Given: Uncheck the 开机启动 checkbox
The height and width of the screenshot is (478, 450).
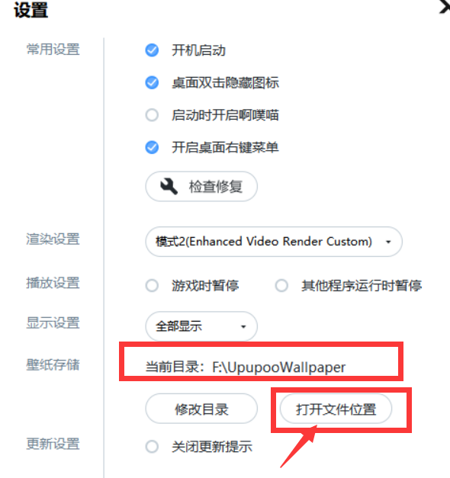Looking at the screenshot, I should tap(152, 50).
